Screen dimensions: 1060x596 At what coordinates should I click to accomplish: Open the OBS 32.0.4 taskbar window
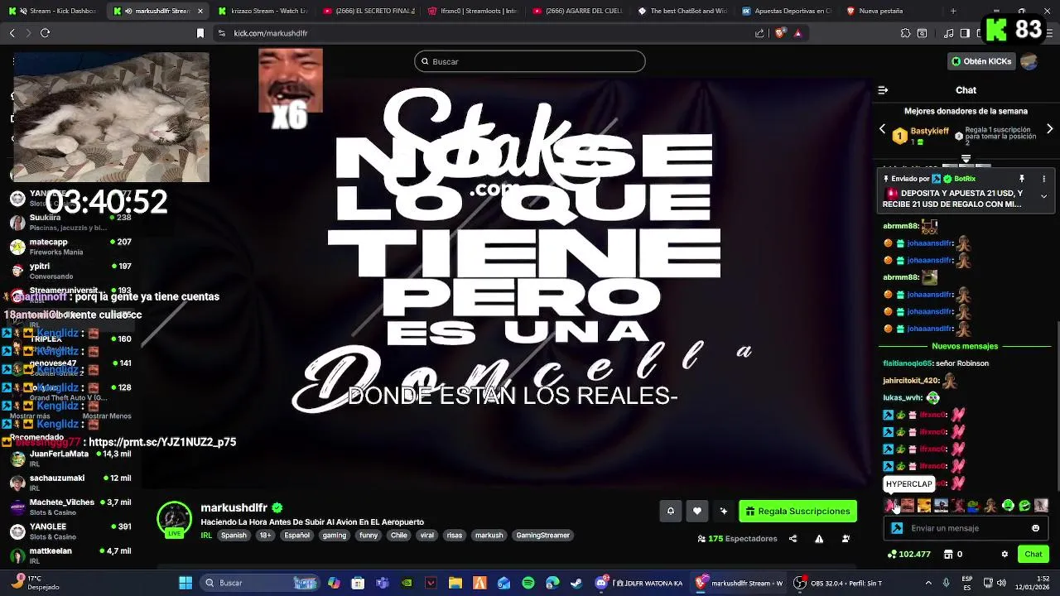pyautogui.click(x=837, y=583)
